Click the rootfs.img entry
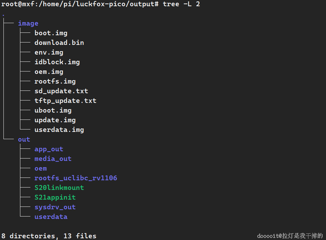Screen dimensions: 326x240 (55, 81)
